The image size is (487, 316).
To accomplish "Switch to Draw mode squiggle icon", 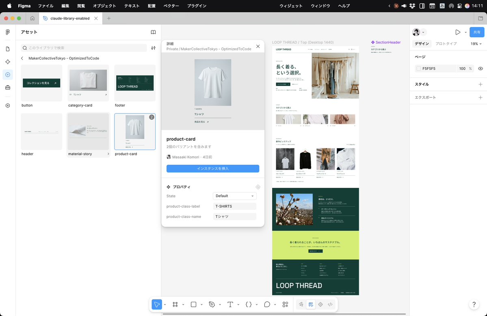I will tap(301, 305).
